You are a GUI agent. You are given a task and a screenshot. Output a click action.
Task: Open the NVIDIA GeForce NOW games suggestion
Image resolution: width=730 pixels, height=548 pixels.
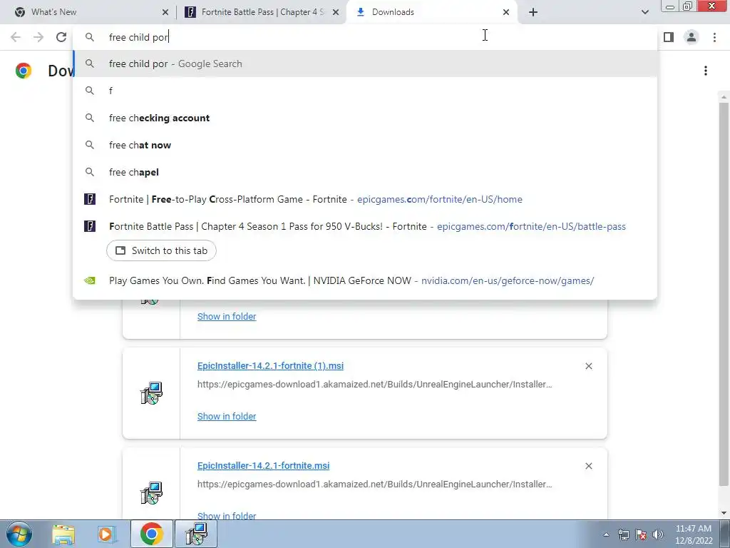coord(365,280)
